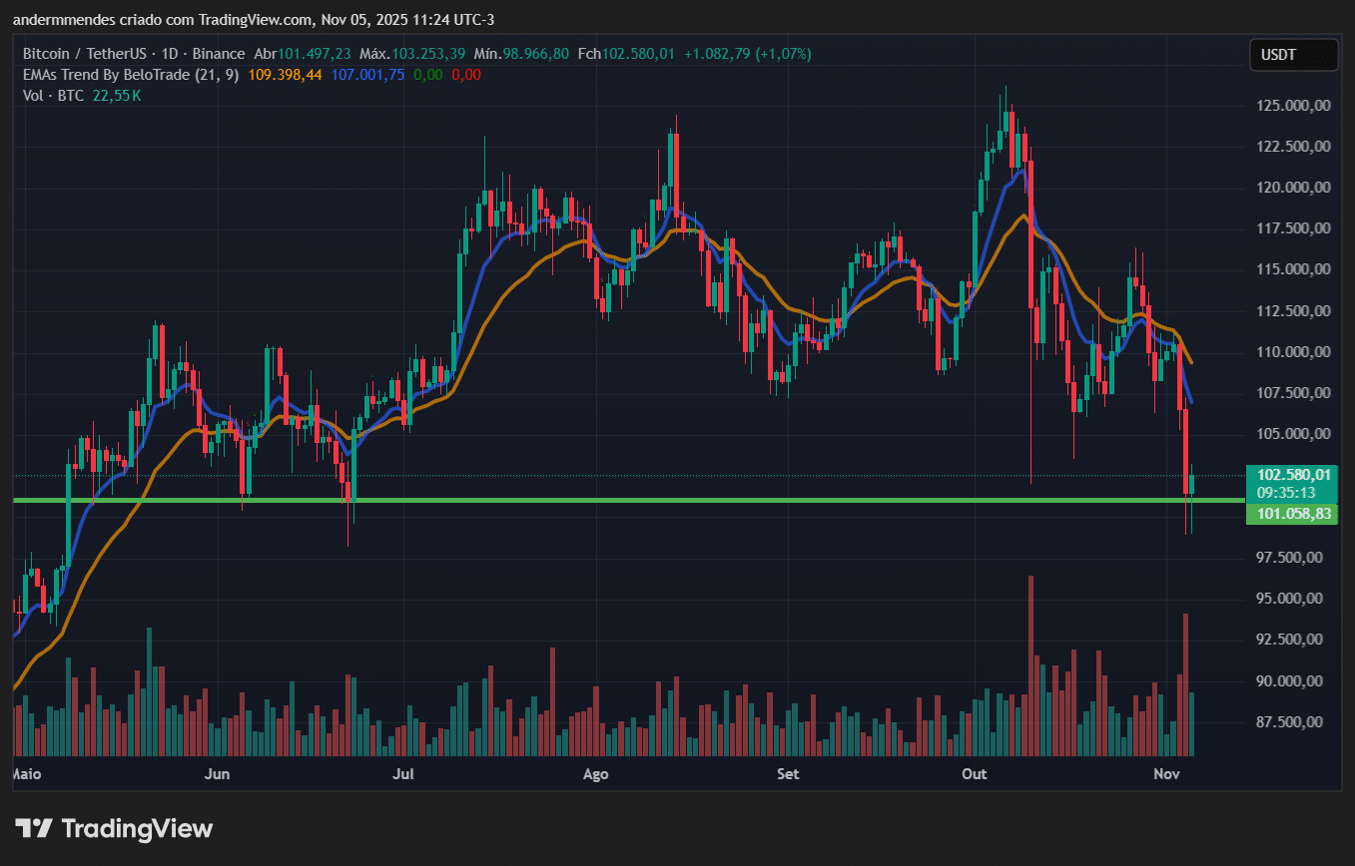
Task: Click the 125.000,00 price axis label
Action: (1293, 105)
